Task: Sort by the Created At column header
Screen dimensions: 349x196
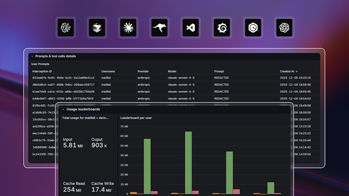Action: click(289, 71)
